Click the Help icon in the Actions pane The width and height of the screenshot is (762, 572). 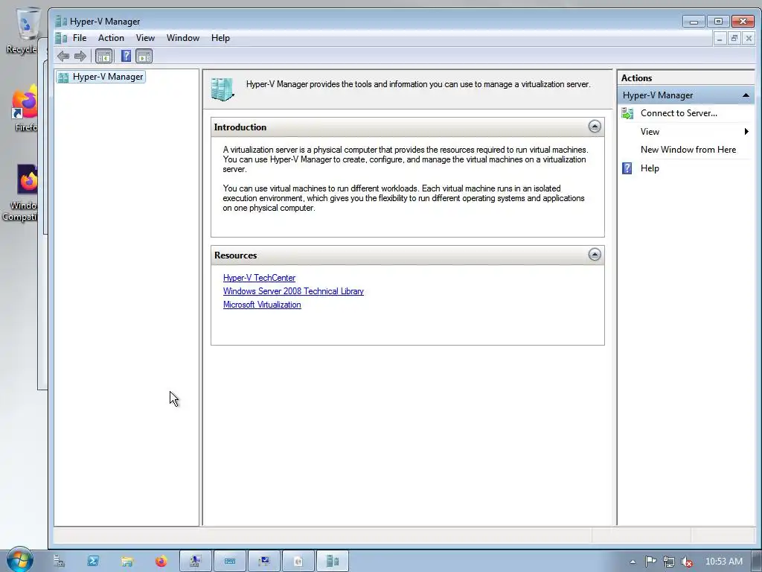coord(627,168)
